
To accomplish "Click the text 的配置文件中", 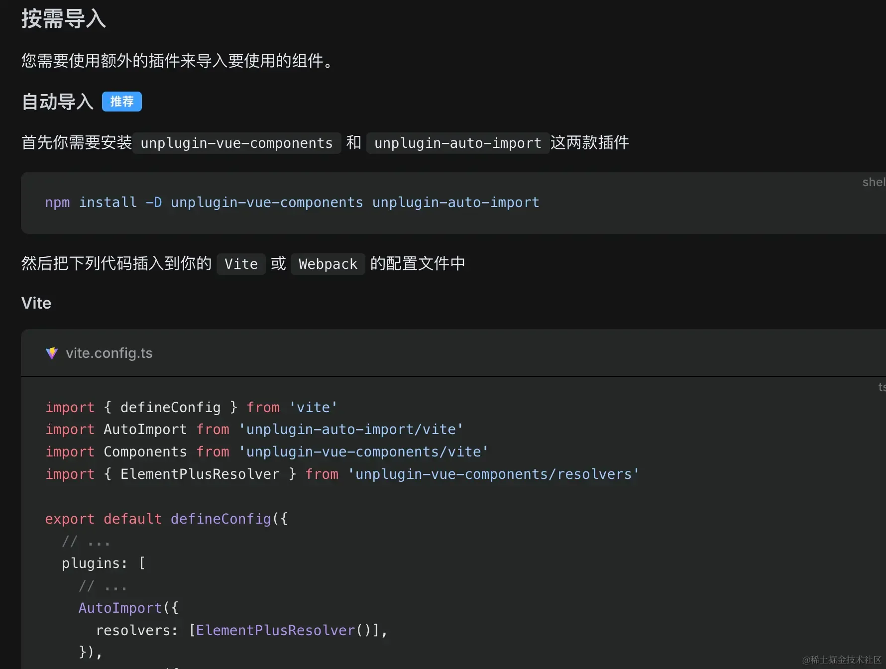I will [x=418, y=264].
